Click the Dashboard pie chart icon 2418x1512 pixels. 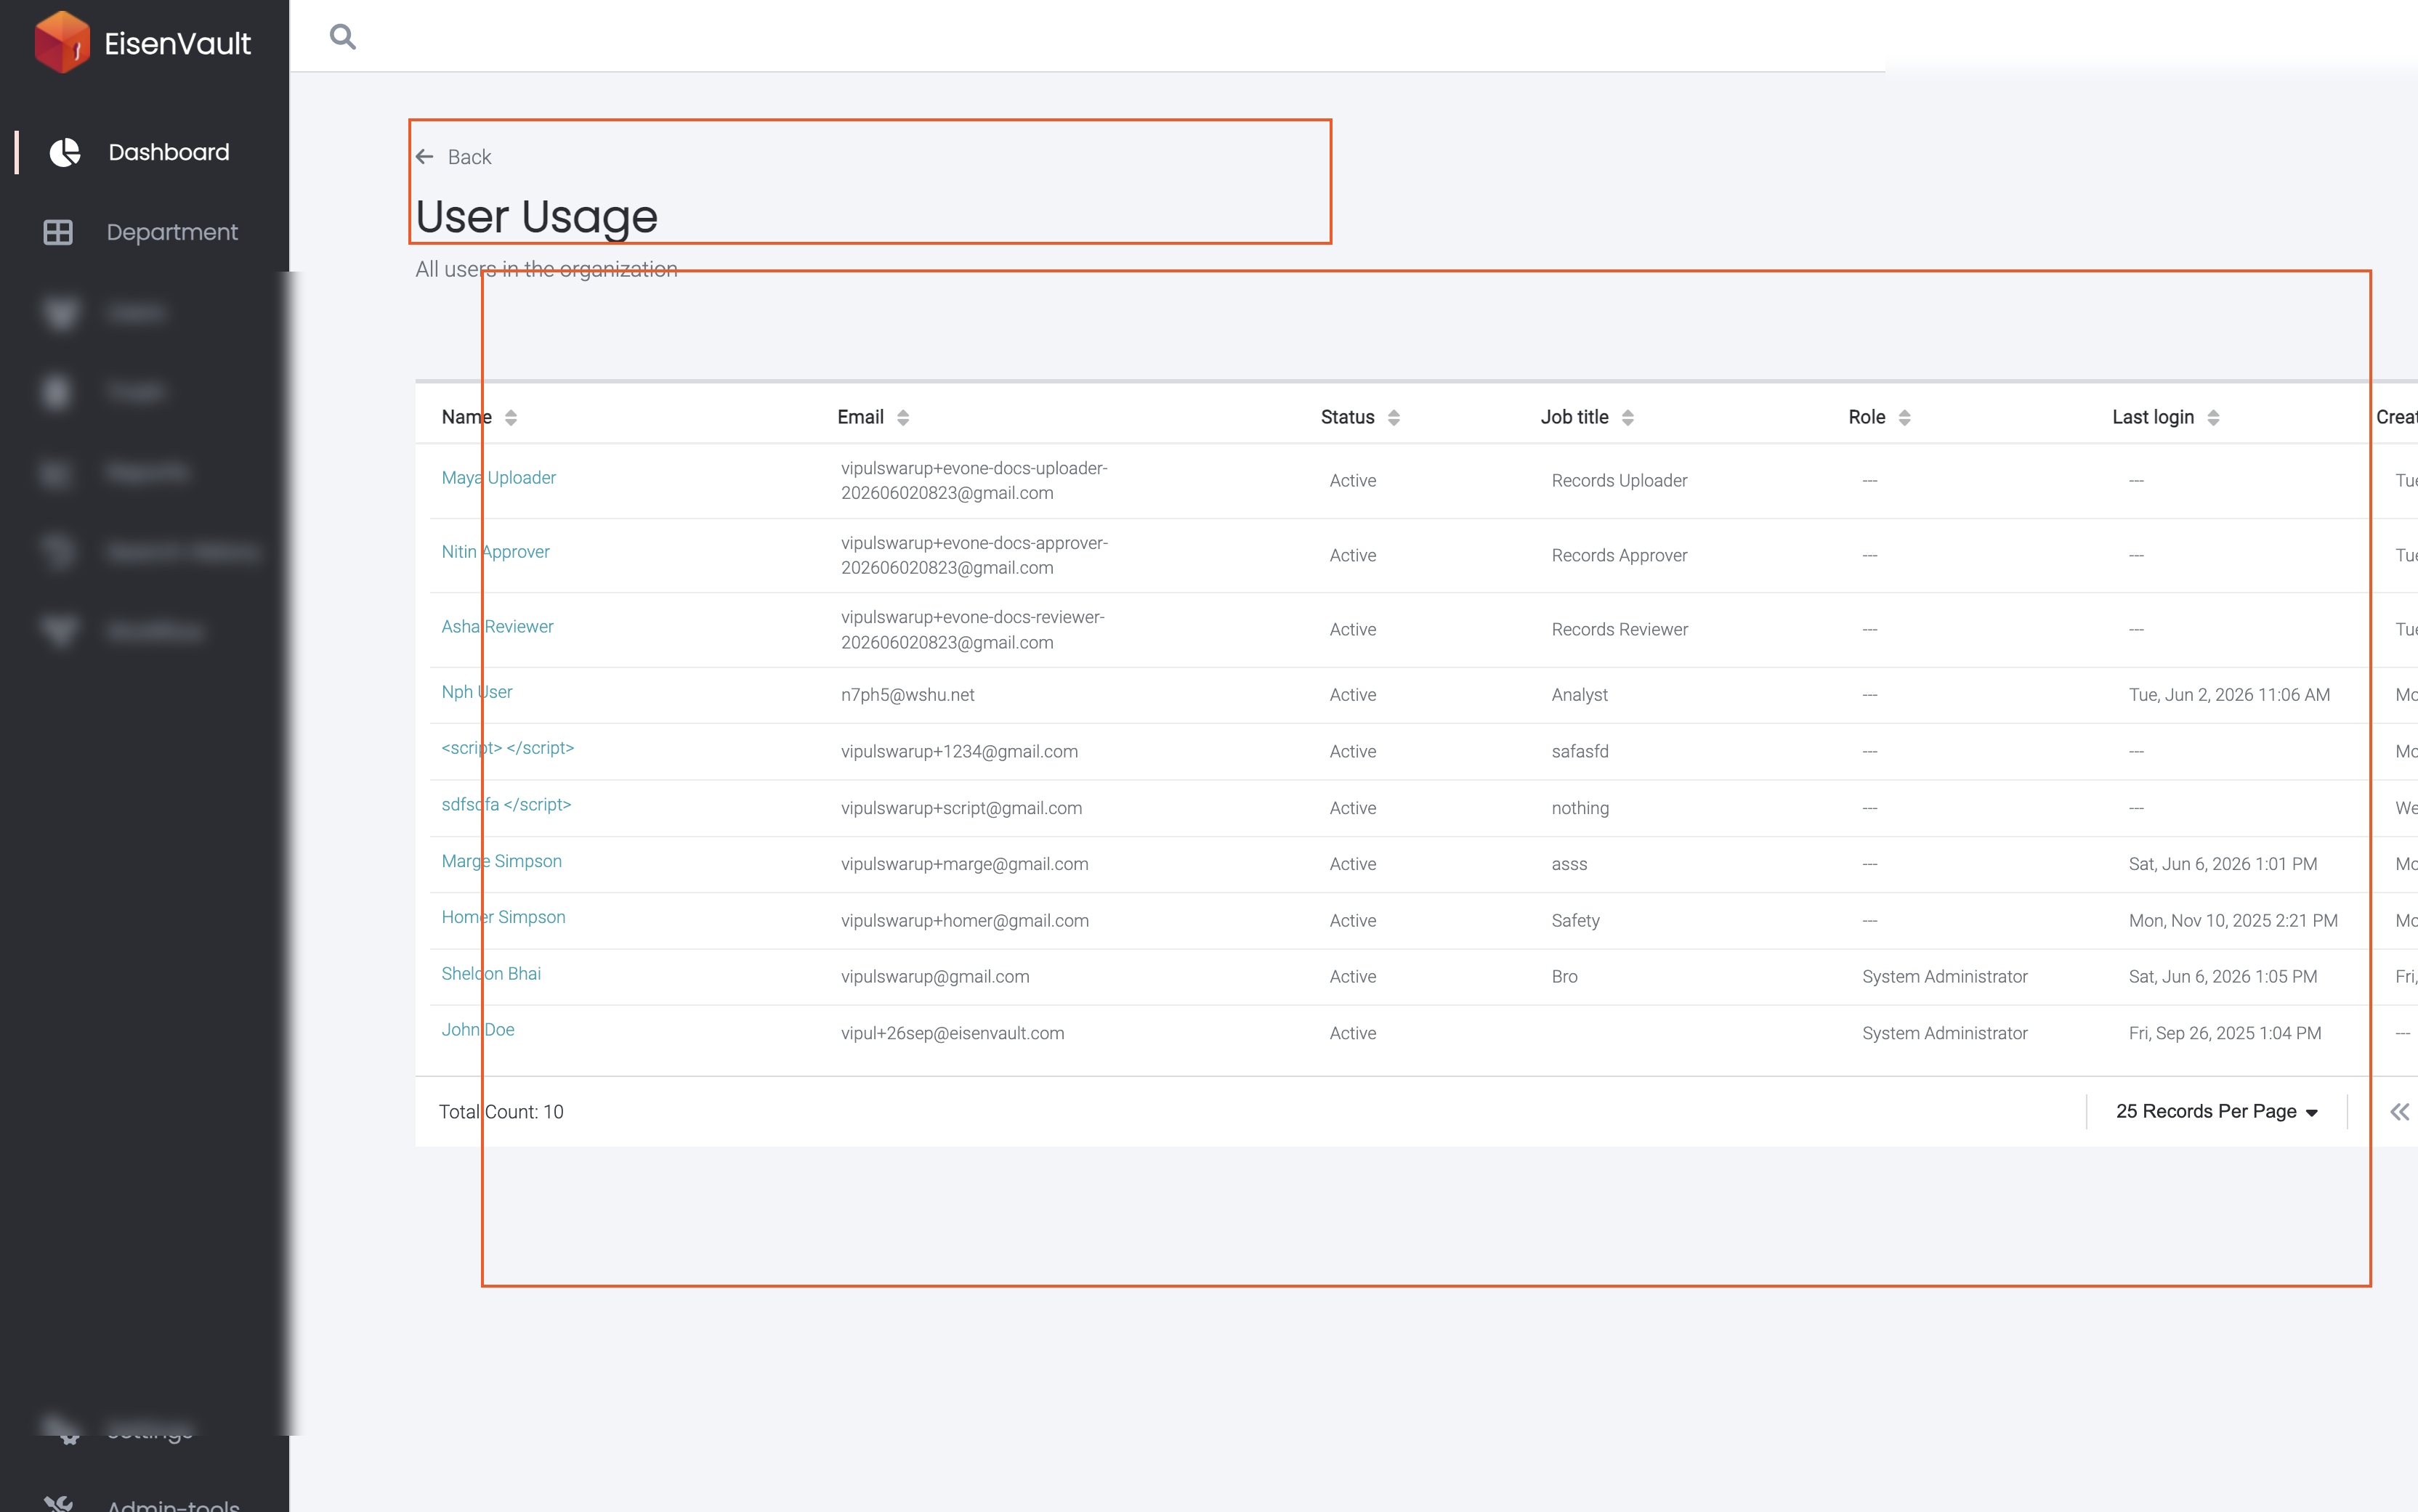pyautogui.click(x=65, y=152)
